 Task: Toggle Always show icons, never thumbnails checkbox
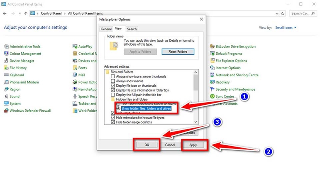[x=113, y=76]
